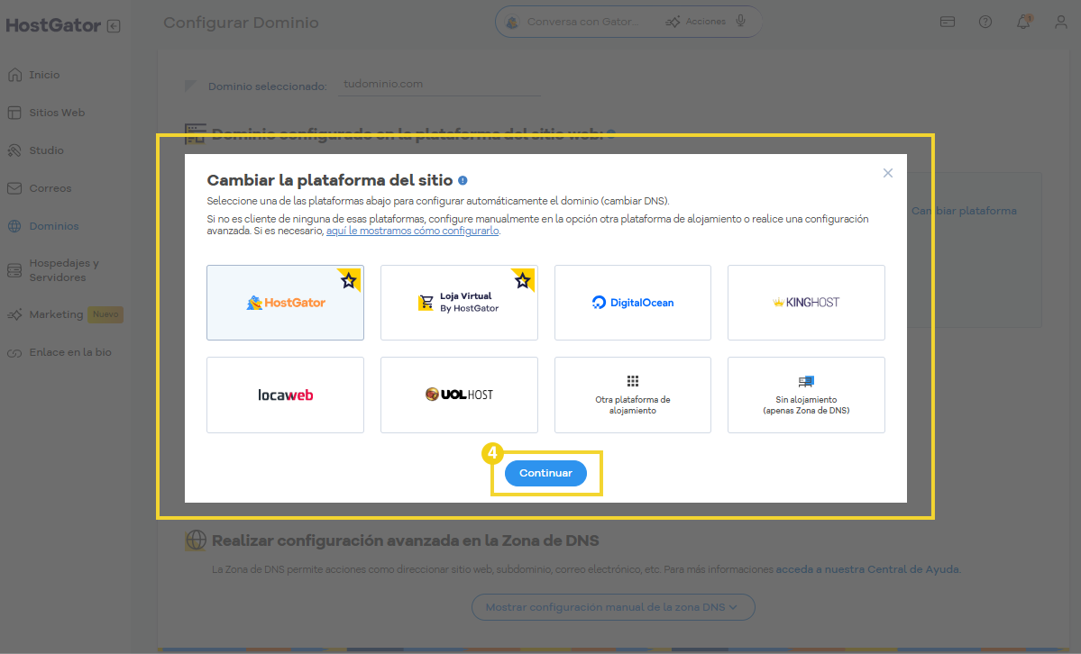
Task: Click the Hospedajes y Servidores server icon
Action: (x=14, y=270)
